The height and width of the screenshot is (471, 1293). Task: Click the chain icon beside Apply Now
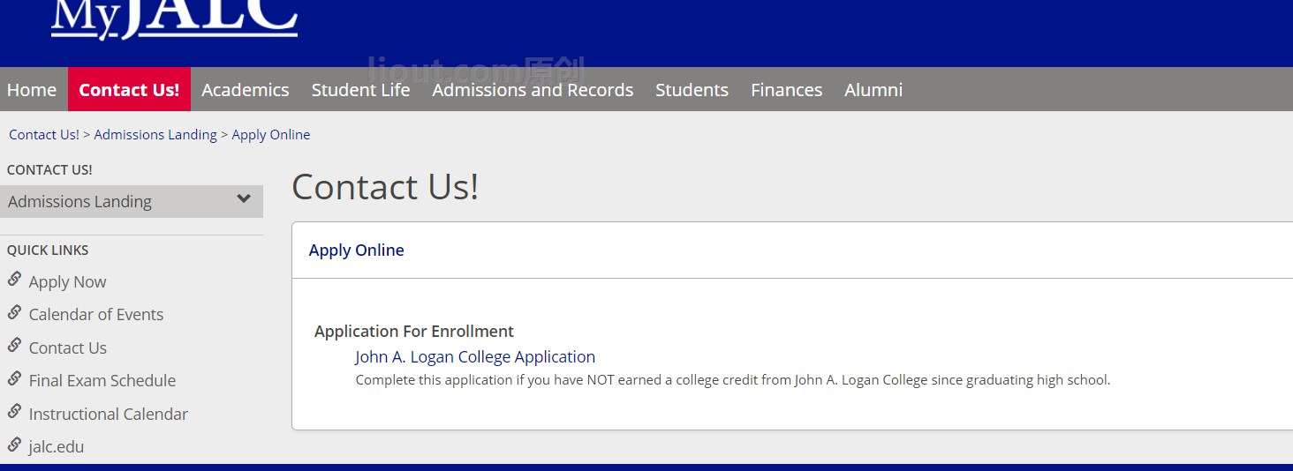tap(14, 280)
